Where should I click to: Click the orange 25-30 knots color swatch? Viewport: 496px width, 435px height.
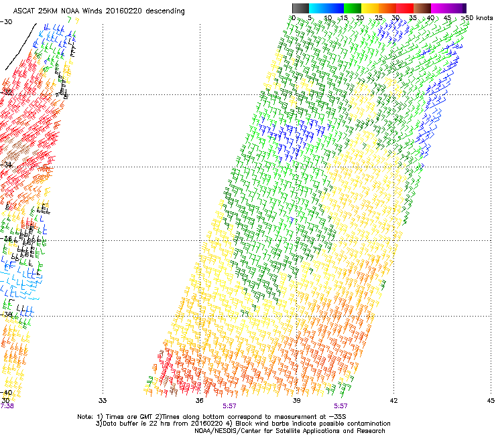coord(387,8)
